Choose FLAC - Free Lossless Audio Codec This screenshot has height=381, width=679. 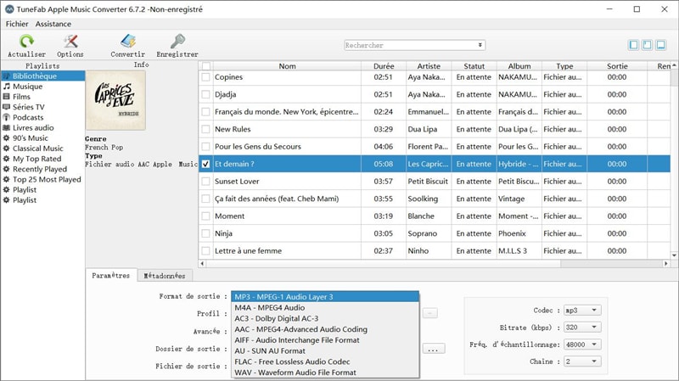coord(325,361)
